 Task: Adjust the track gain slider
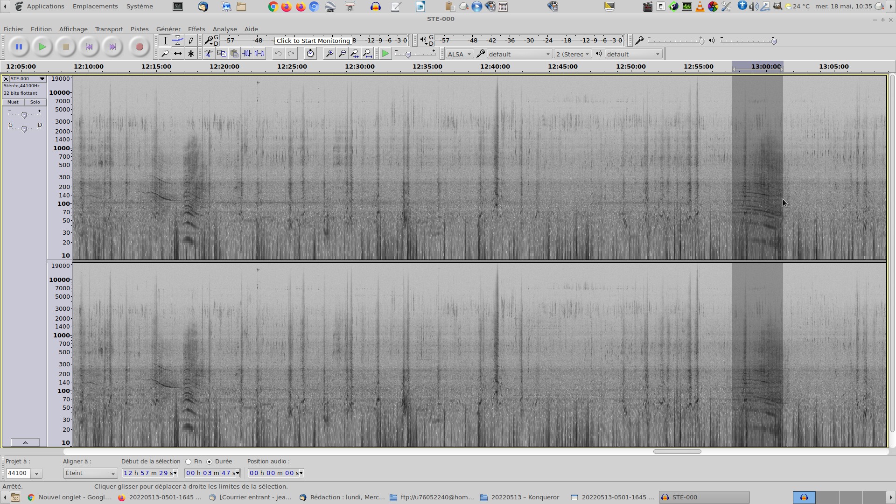point(24,114)
